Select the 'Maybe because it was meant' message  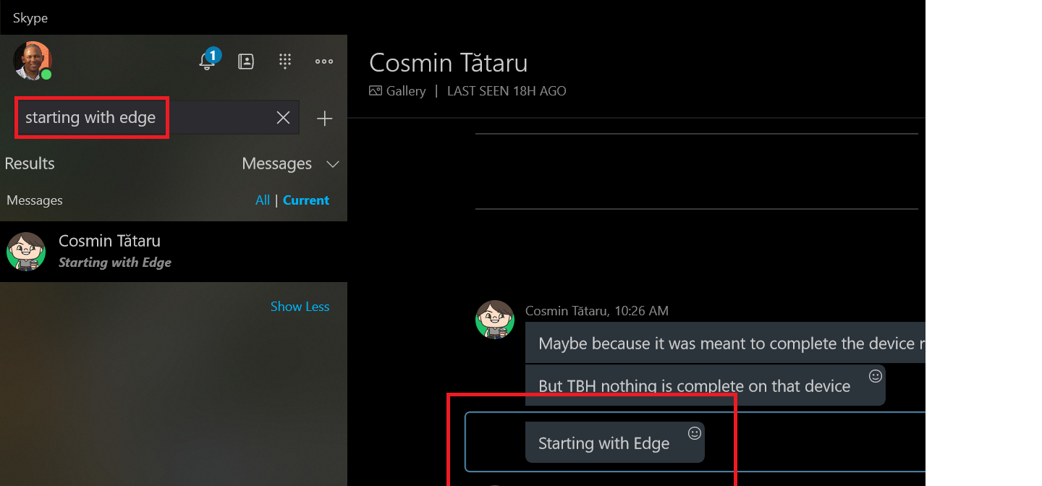click(x=725, y=343)
